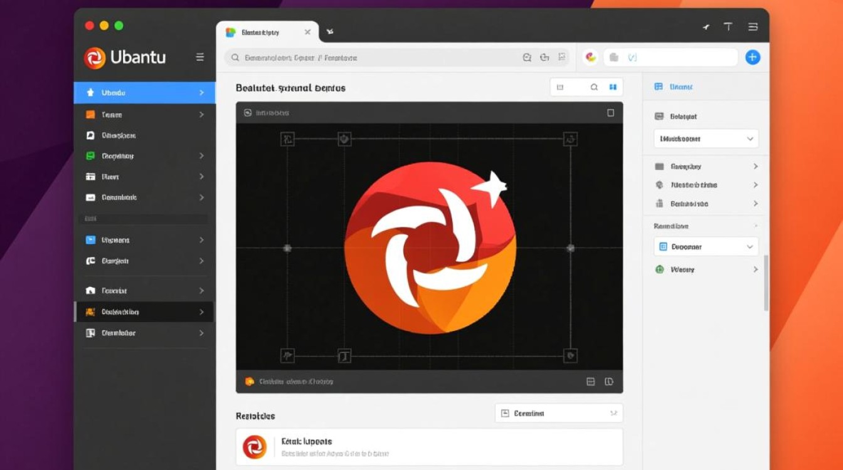
Task: Toggle the left icon in the preview footer bar
Action: [x=590, y=381]
